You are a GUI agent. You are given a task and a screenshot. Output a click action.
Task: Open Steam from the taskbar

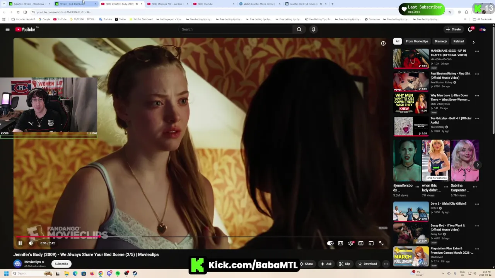[x=135, y=273]
